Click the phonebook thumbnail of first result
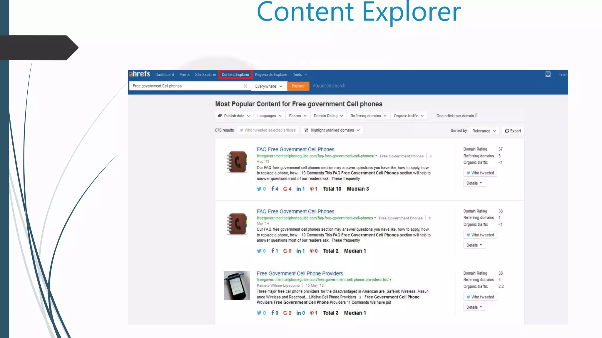This screenshot has height=338, width=602. pyautogui.click(x=237, y=162)
